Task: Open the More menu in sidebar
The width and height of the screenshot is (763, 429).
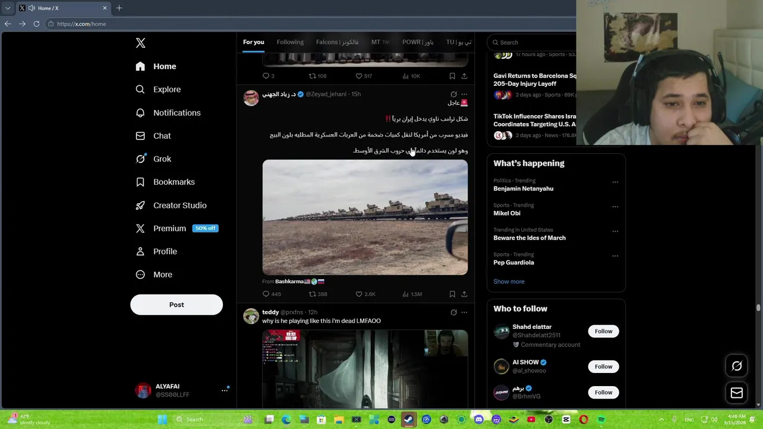Action: [154, 275]
